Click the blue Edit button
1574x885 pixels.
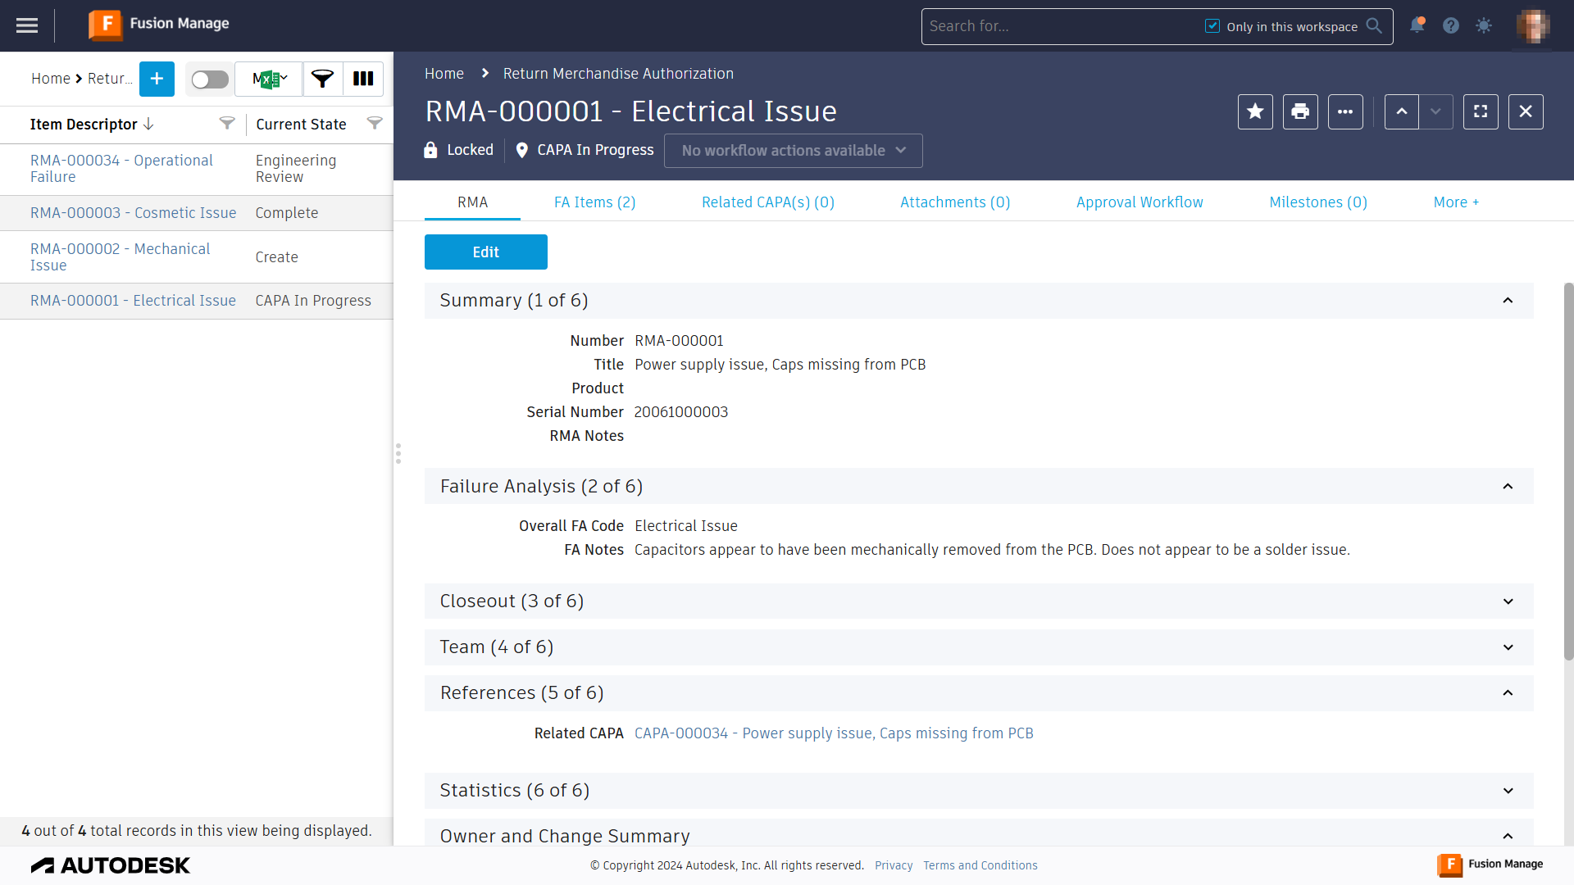pos(485,252)
